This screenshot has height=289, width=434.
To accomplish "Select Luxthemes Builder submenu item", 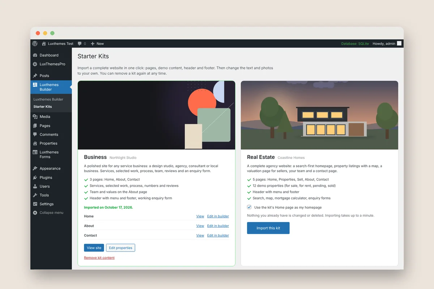I will click(48, 99).
